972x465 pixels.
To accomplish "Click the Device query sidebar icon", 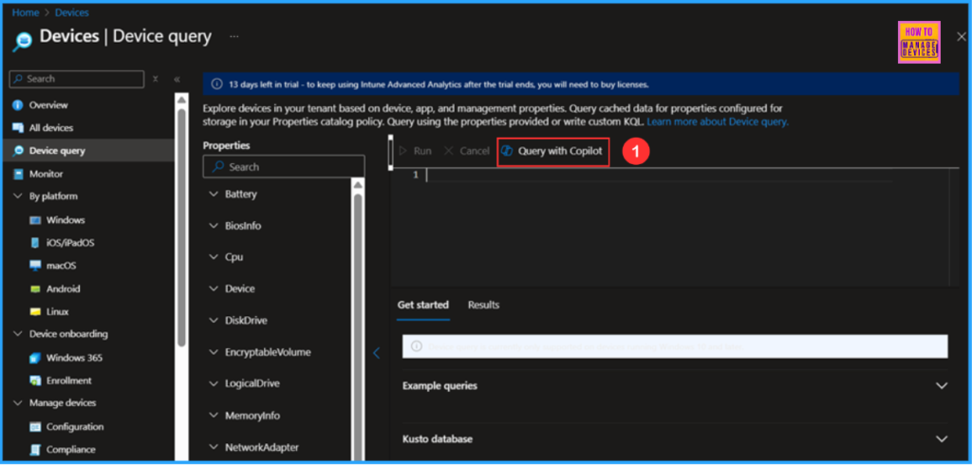I will coord(18,151).
